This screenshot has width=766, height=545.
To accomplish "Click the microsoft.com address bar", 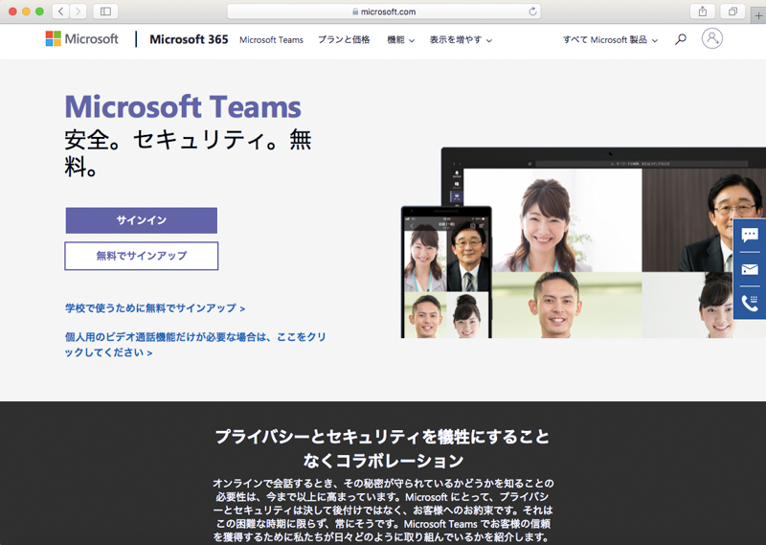I will [x=384, y=11].
